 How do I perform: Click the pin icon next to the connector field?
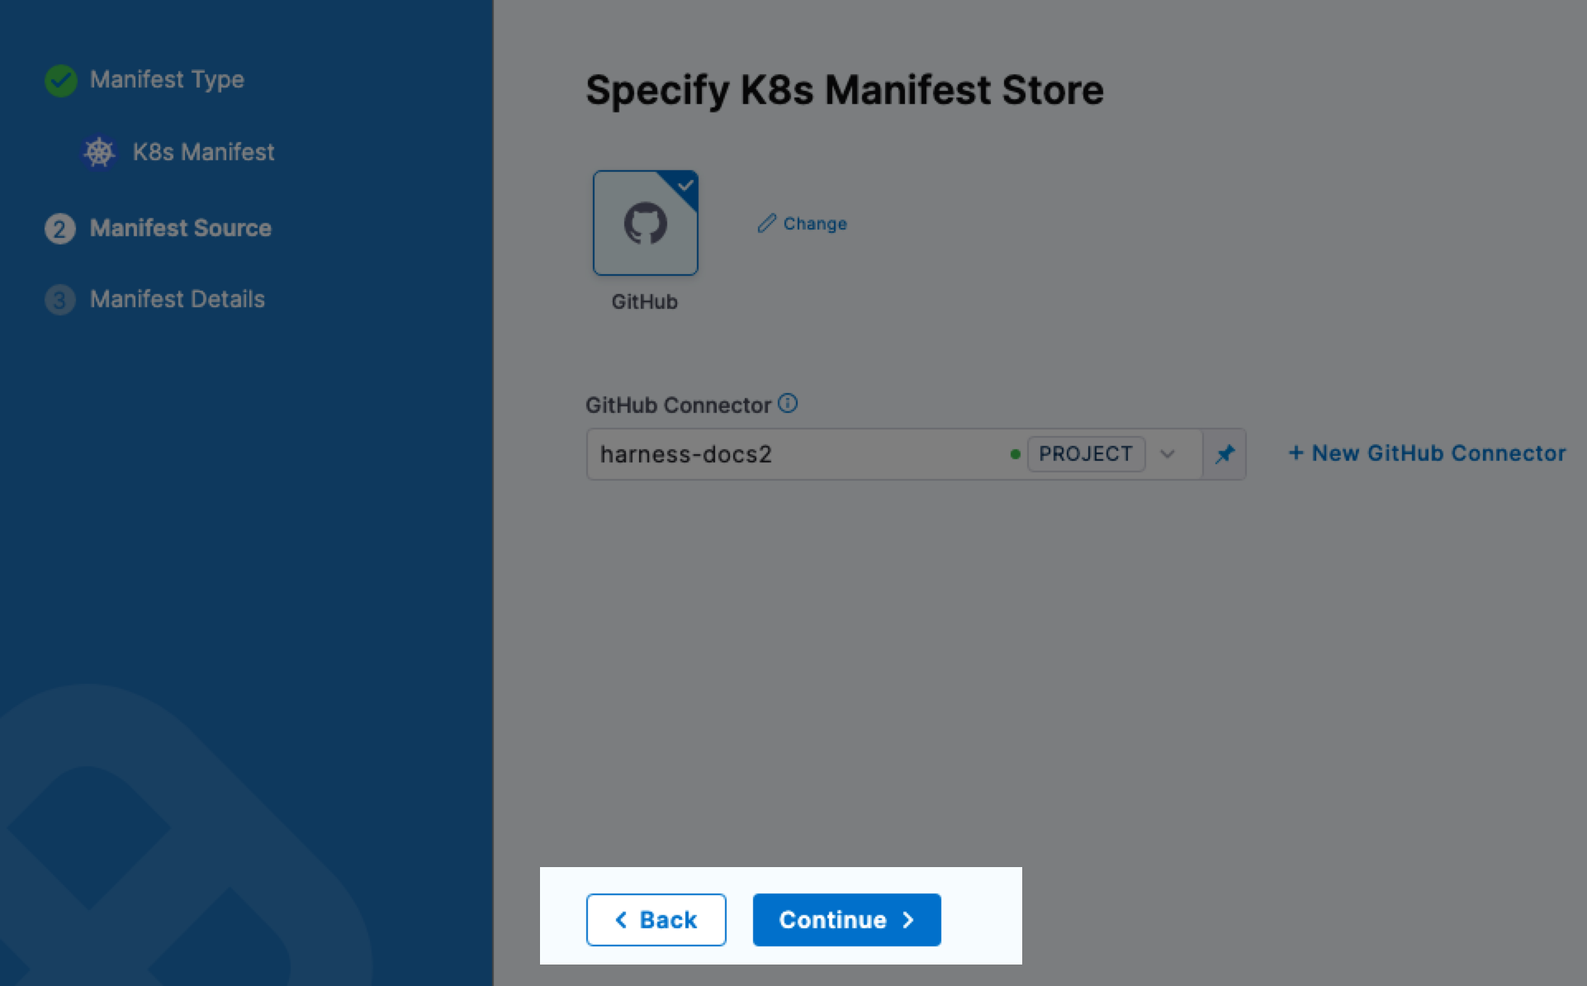pos(1225,454)
